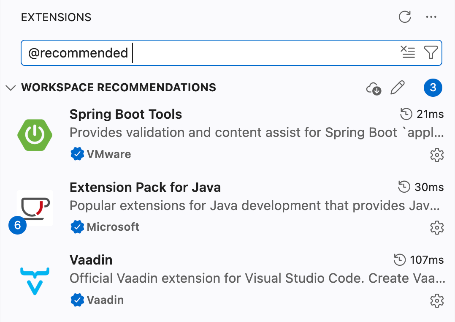Click Vaadin 107ms activation time
This screenshot has width=455, height=322.
click(427, 260)
